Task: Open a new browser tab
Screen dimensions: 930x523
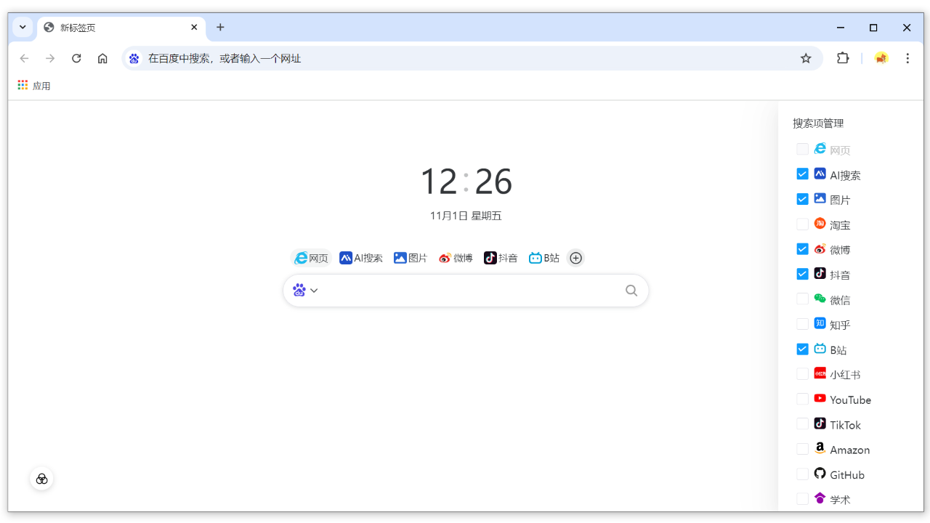Action: pos(220,28)
